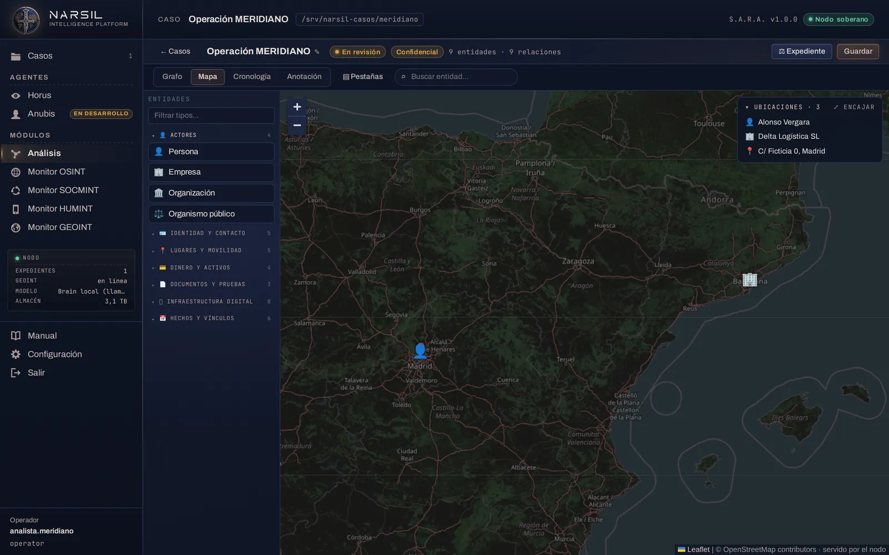Open Configuración settings

(x=71, y=354)
